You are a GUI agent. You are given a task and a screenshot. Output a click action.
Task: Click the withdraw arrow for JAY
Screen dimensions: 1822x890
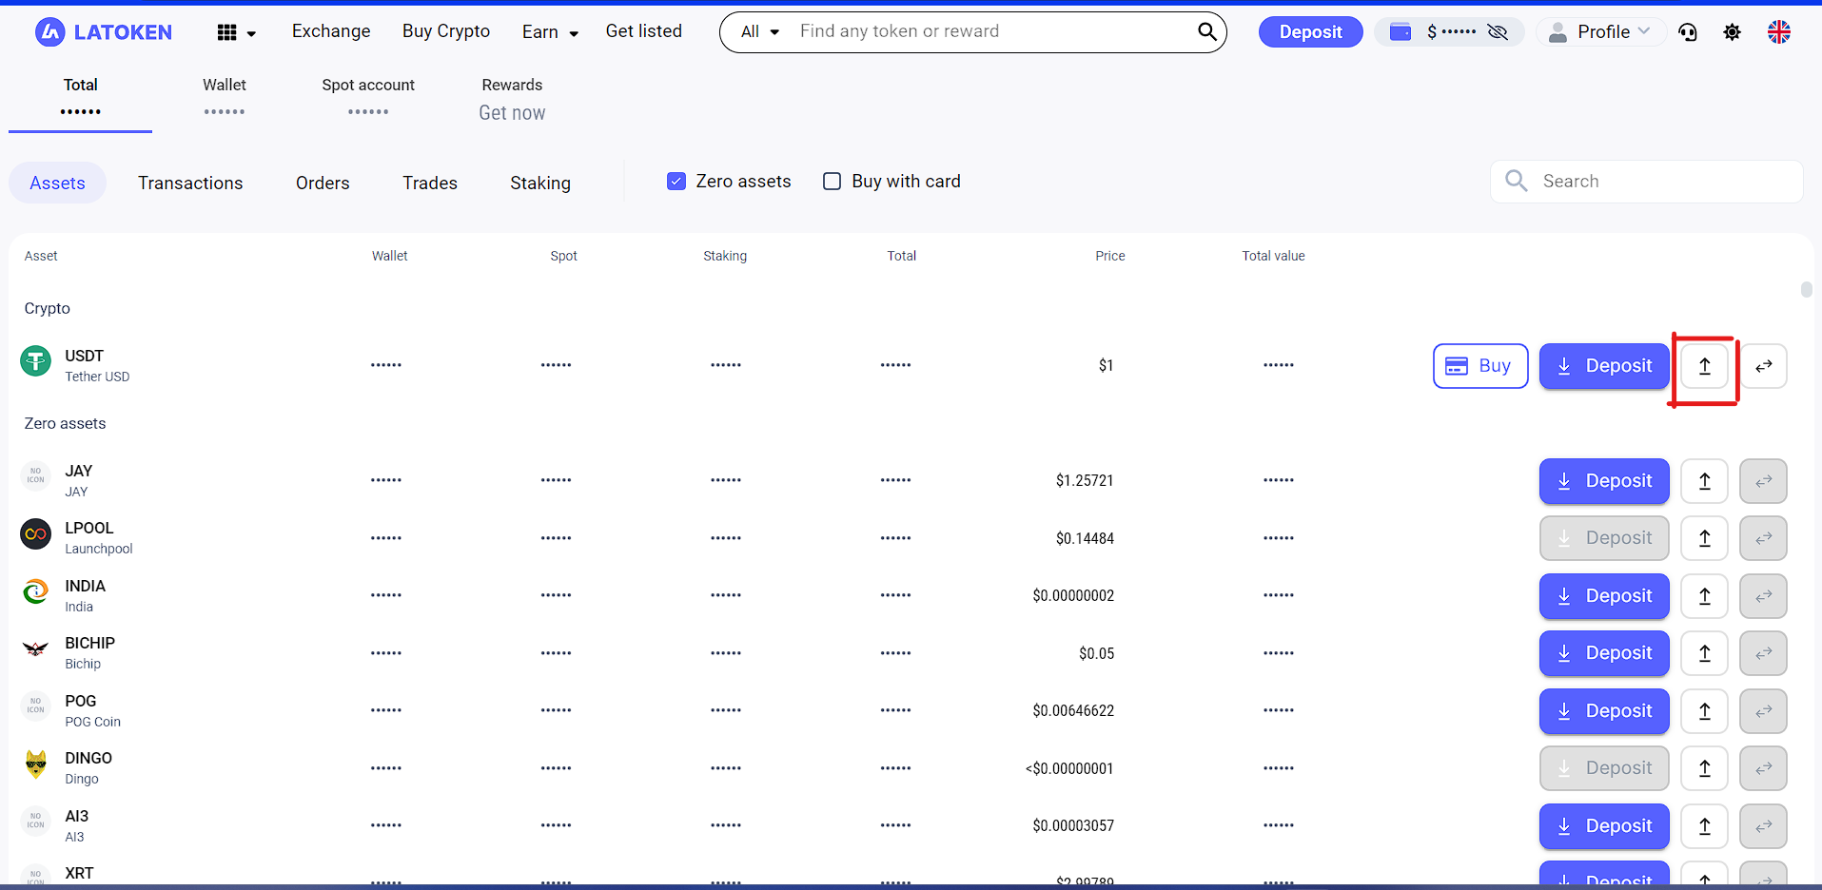1704,481
